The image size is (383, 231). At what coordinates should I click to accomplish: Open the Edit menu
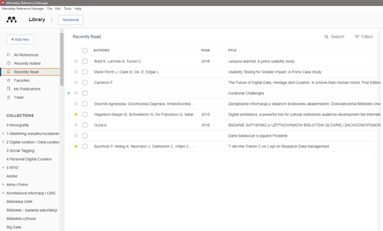[58, 8]
